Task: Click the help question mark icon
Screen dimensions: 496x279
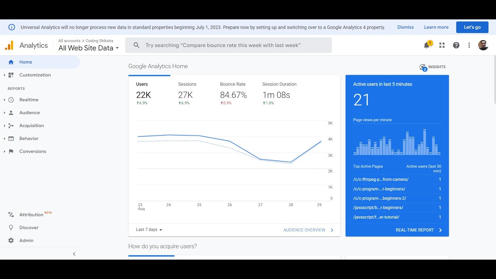Action: (456, 45)
